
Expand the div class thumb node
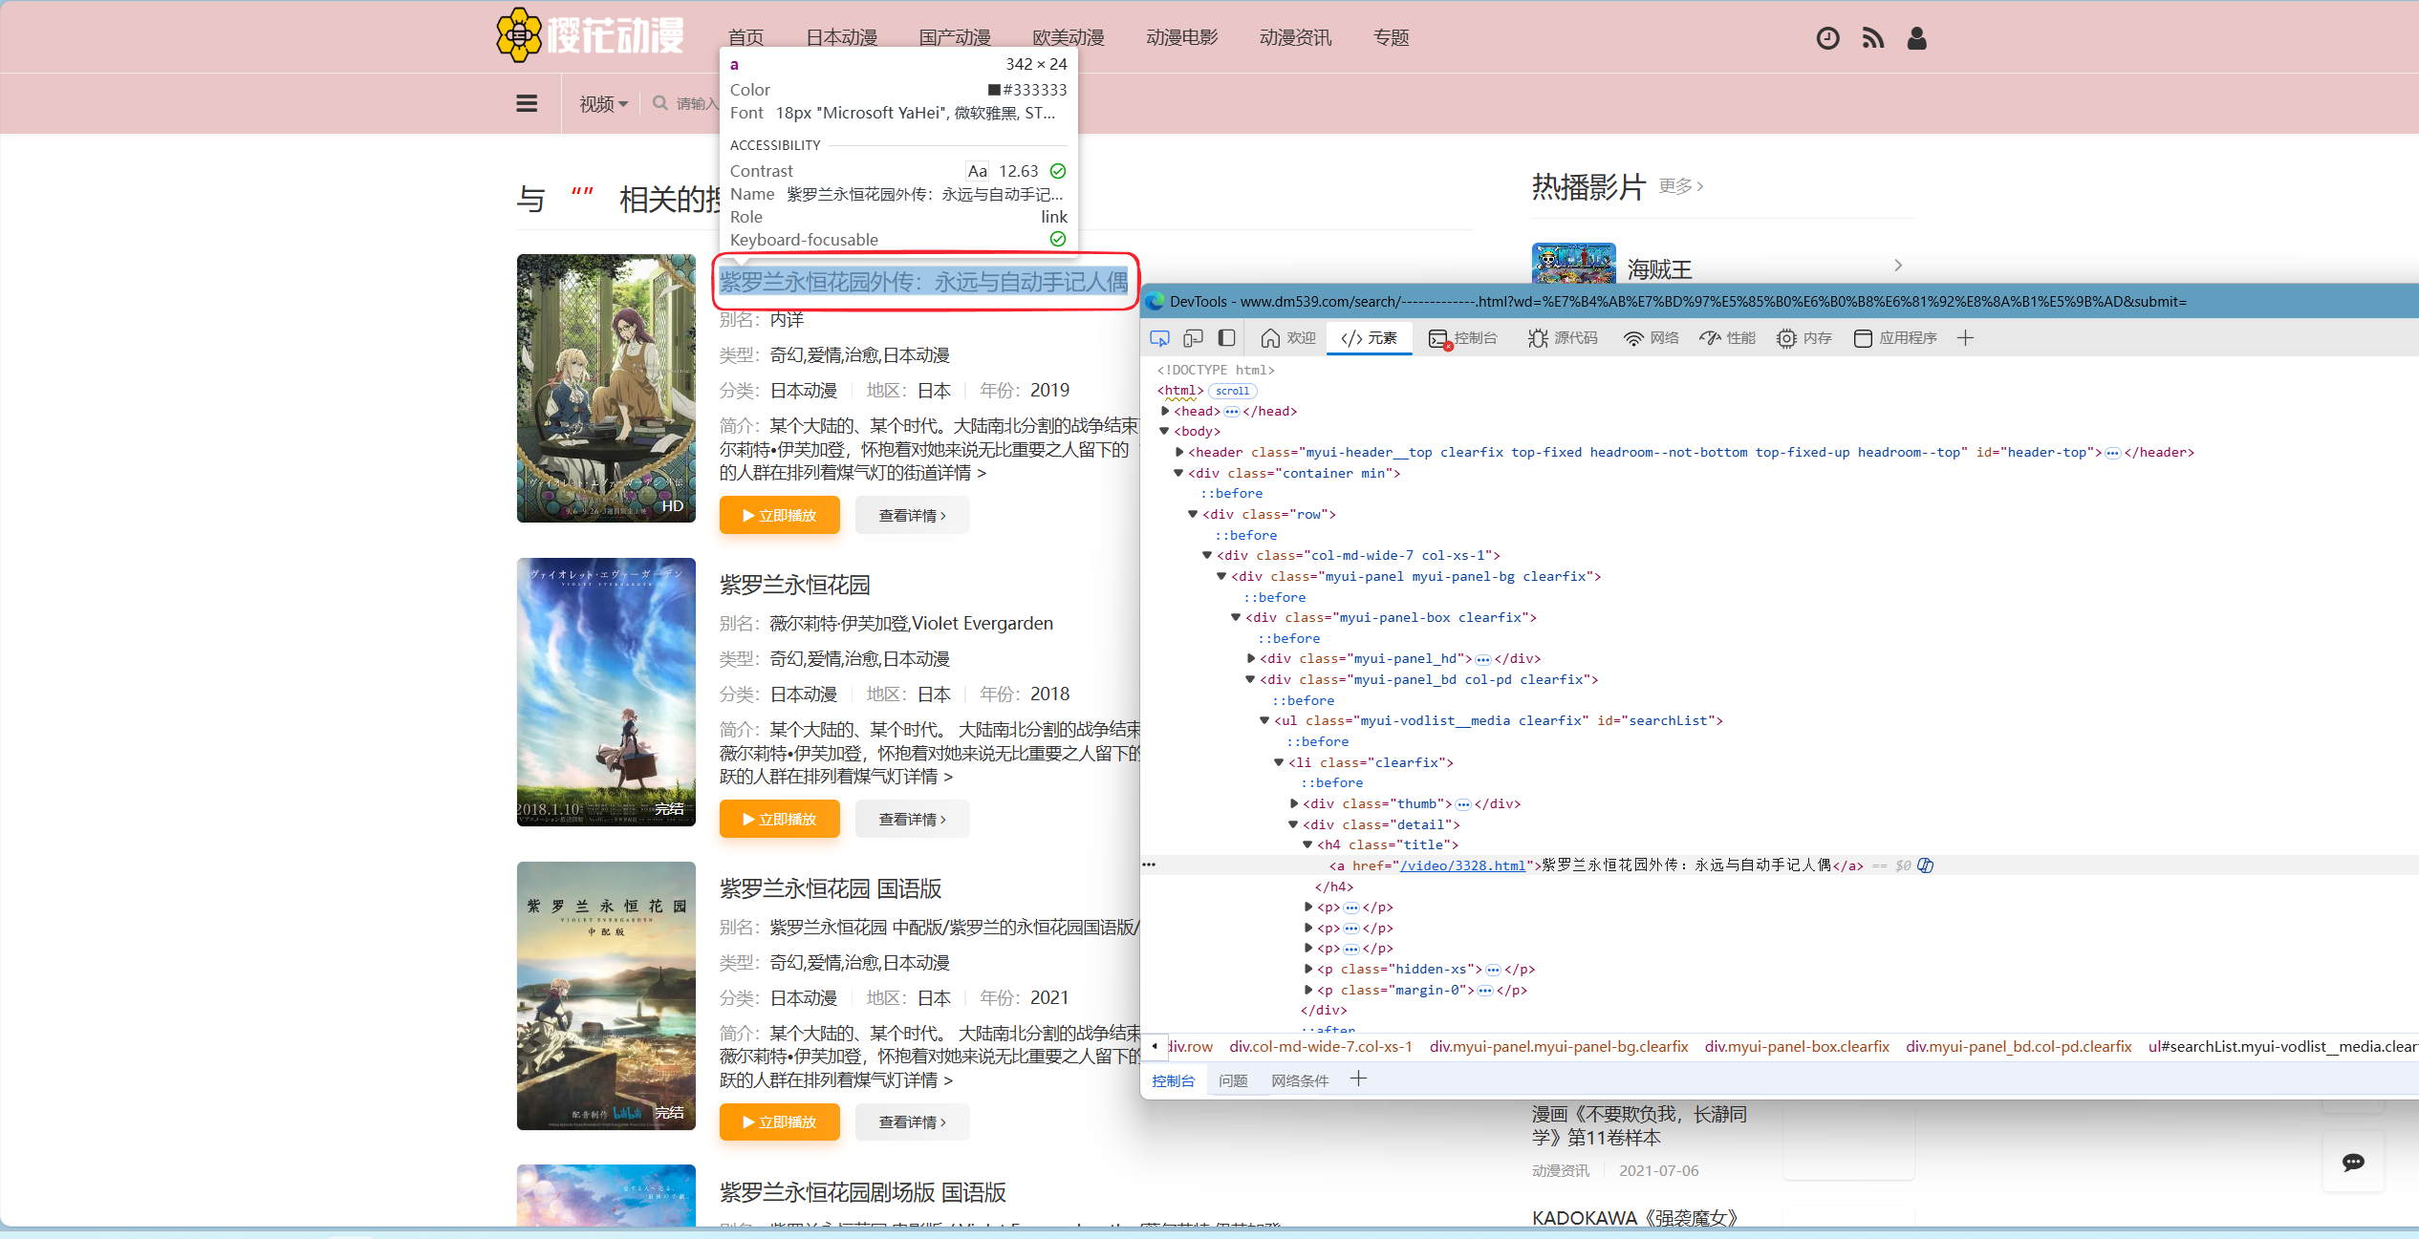pyautogui.click(x=1294, y=803)
